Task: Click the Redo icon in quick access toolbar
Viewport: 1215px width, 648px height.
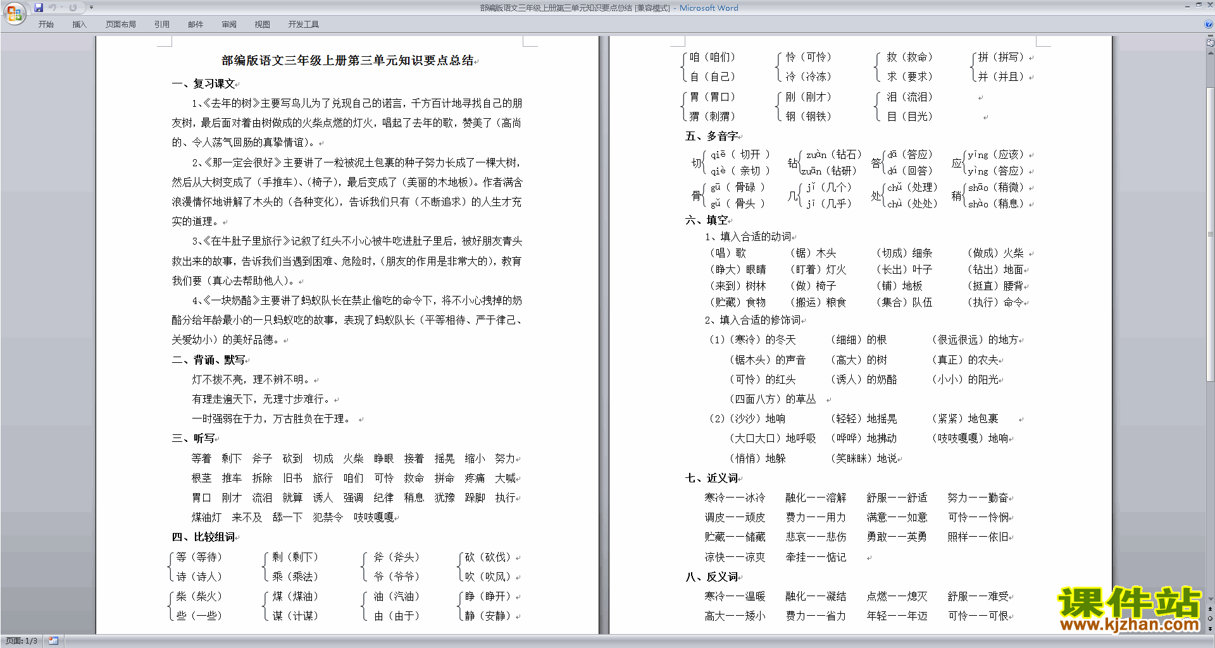Action: pos(73,8)
